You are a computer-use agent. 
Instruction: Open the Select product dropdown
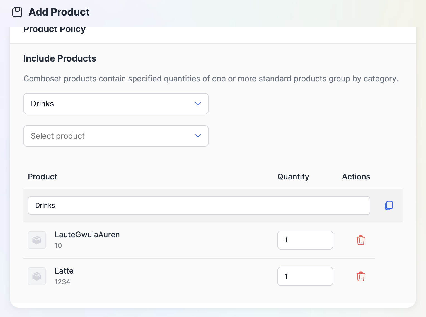116,136
